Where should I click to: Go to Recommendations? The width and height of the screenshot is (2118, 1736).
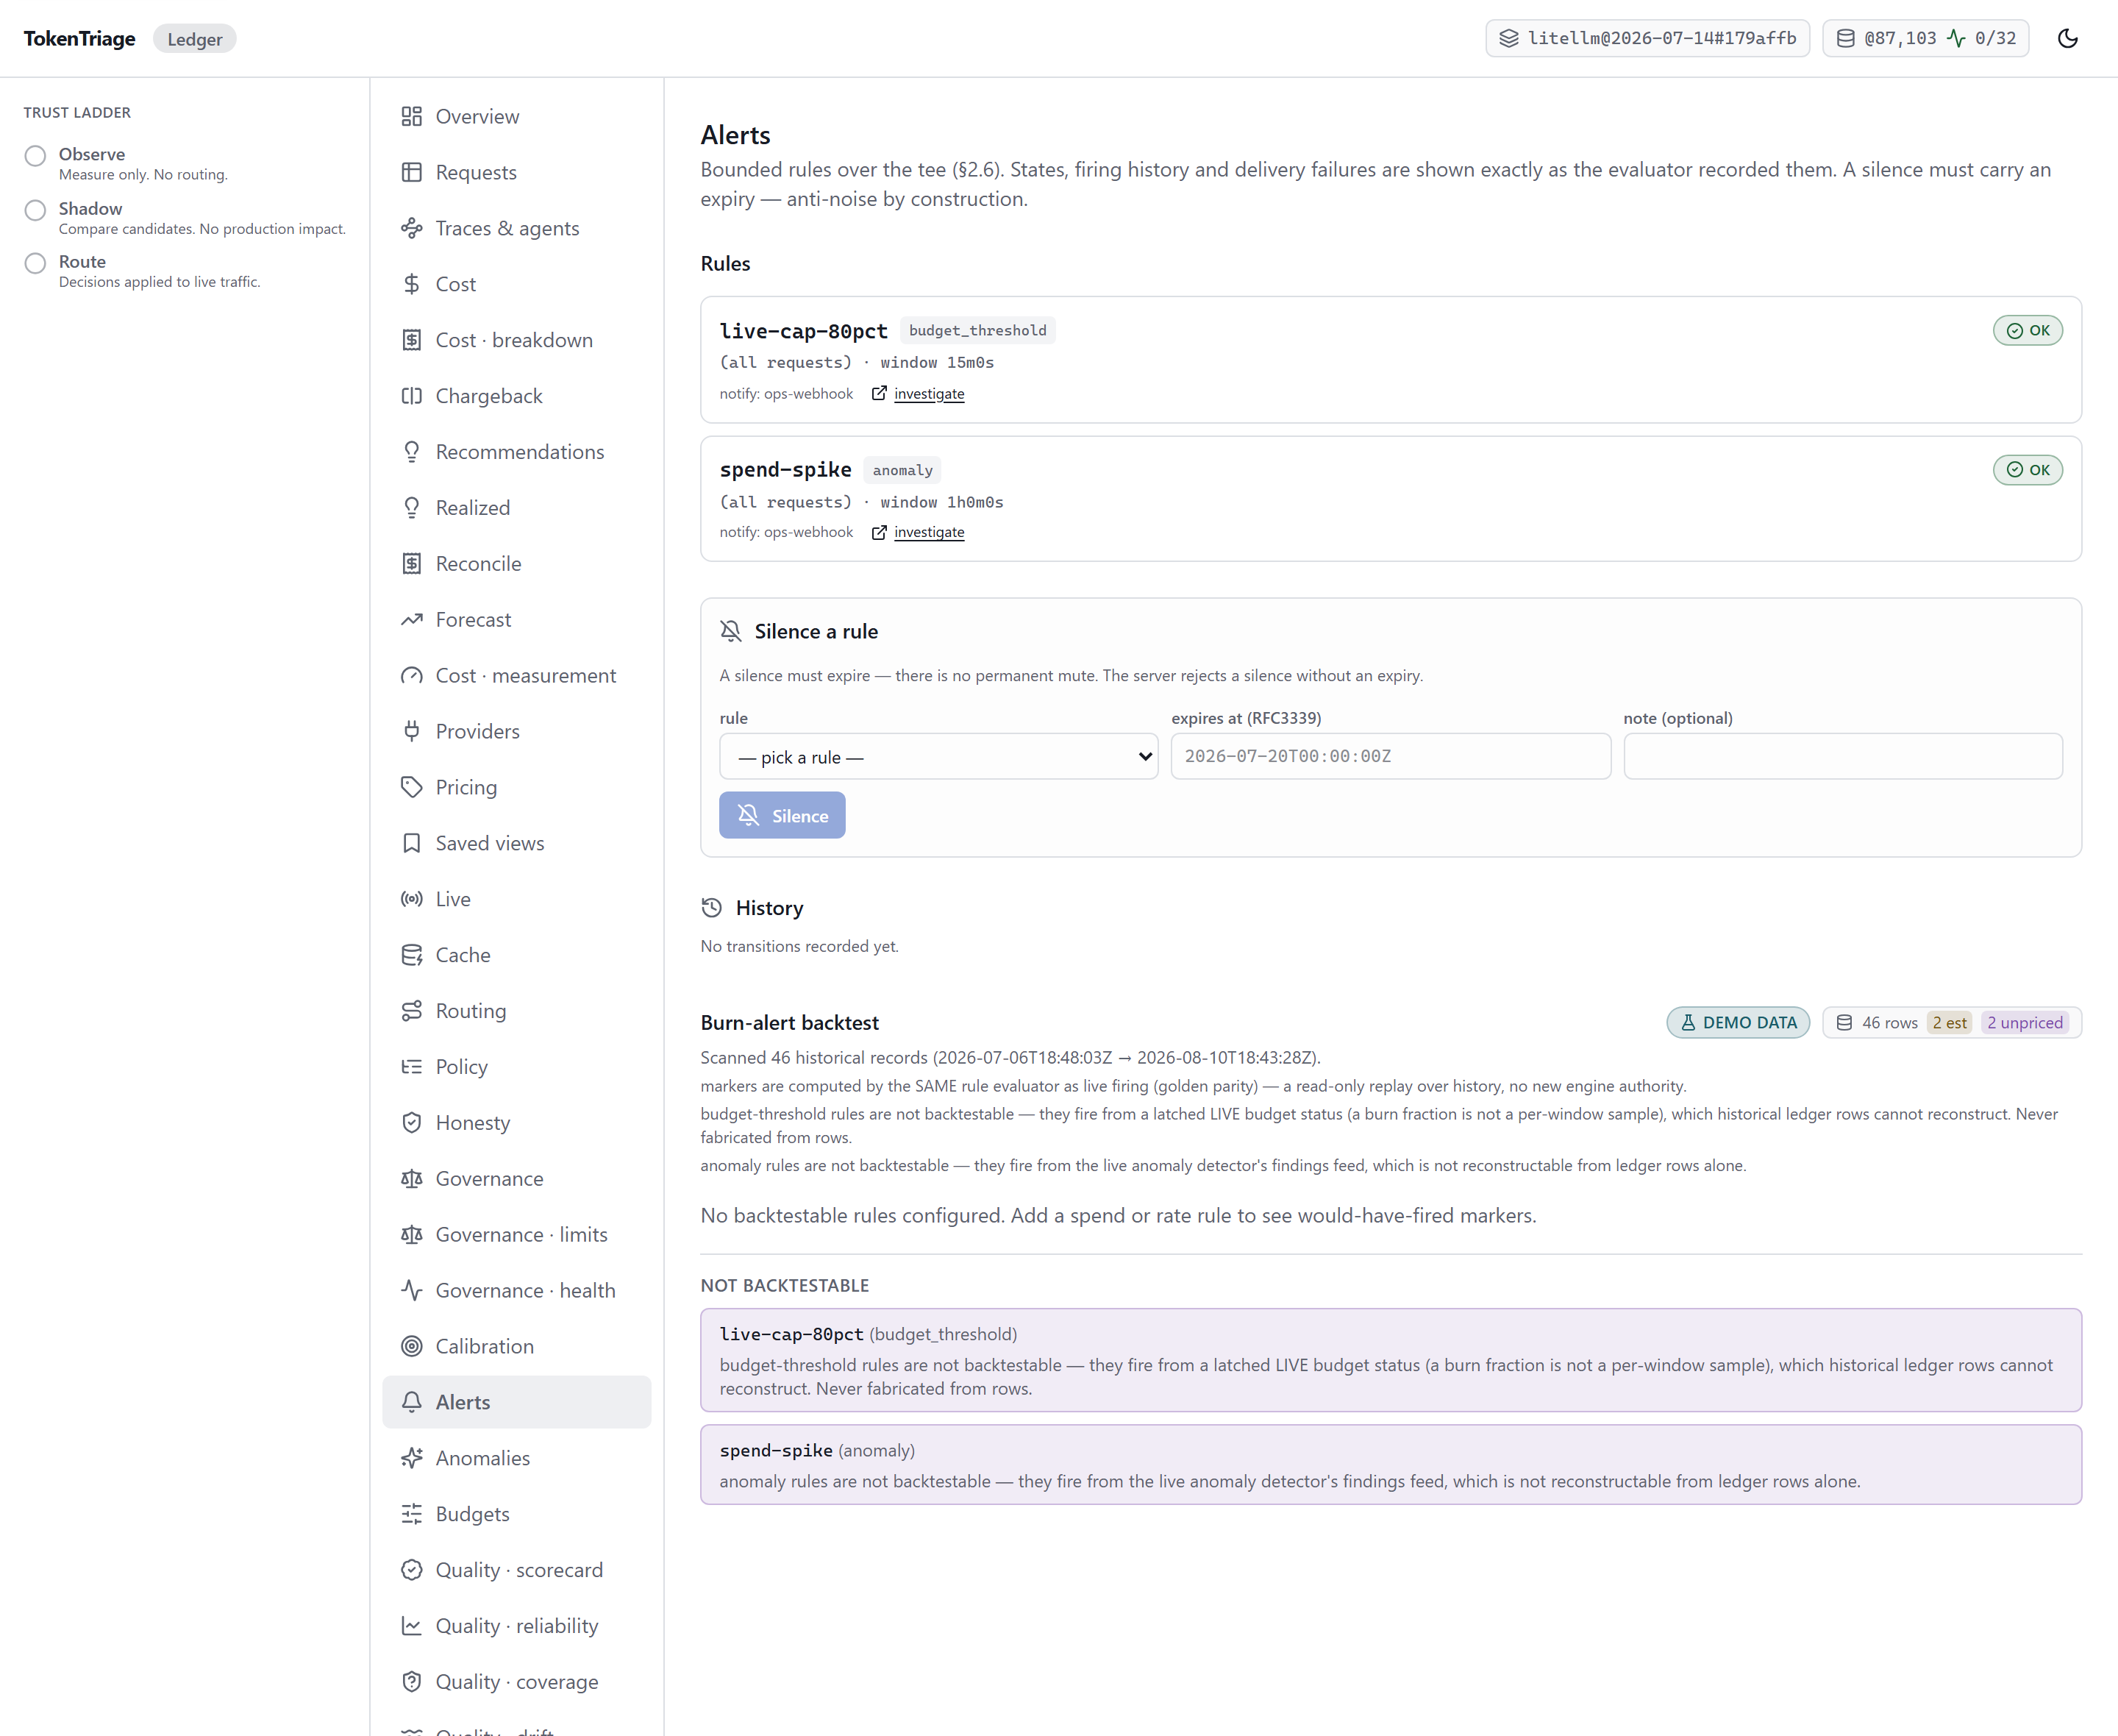[517, 452]
